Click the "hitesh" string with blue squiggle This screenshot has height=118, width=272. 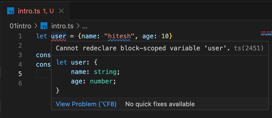119,36
